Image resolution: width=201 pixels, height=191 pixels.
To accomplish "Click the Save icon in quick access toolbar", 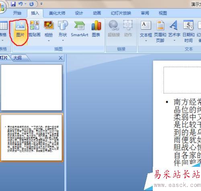I will 13,4.
